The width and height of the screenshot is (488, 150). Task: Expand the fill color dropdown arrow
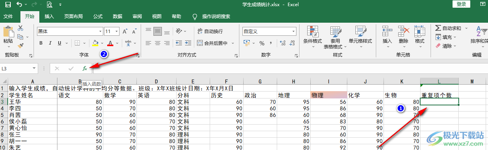103,43
